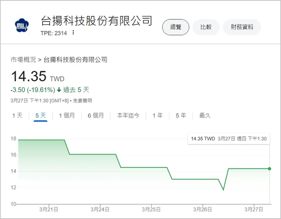Click the 過去 5 天 label
281x219 pixels.
pos(76,90)
